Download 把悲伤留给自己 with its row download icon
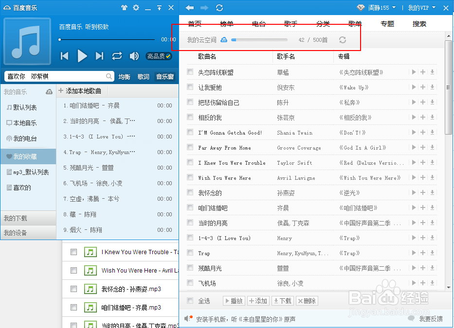The width and height of the screenshot is (454, 328). pos(432,102)
